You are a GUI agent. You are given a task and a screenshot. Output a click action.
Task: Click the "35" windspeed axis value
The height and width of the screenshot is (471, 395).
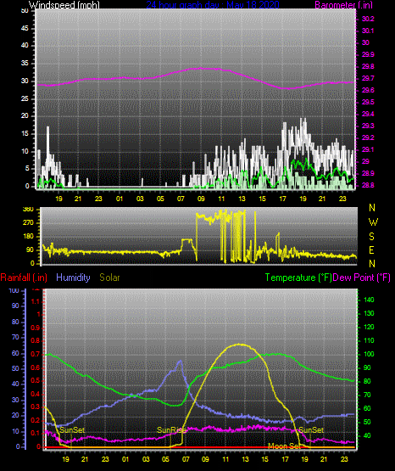click(x=25, y=63)
